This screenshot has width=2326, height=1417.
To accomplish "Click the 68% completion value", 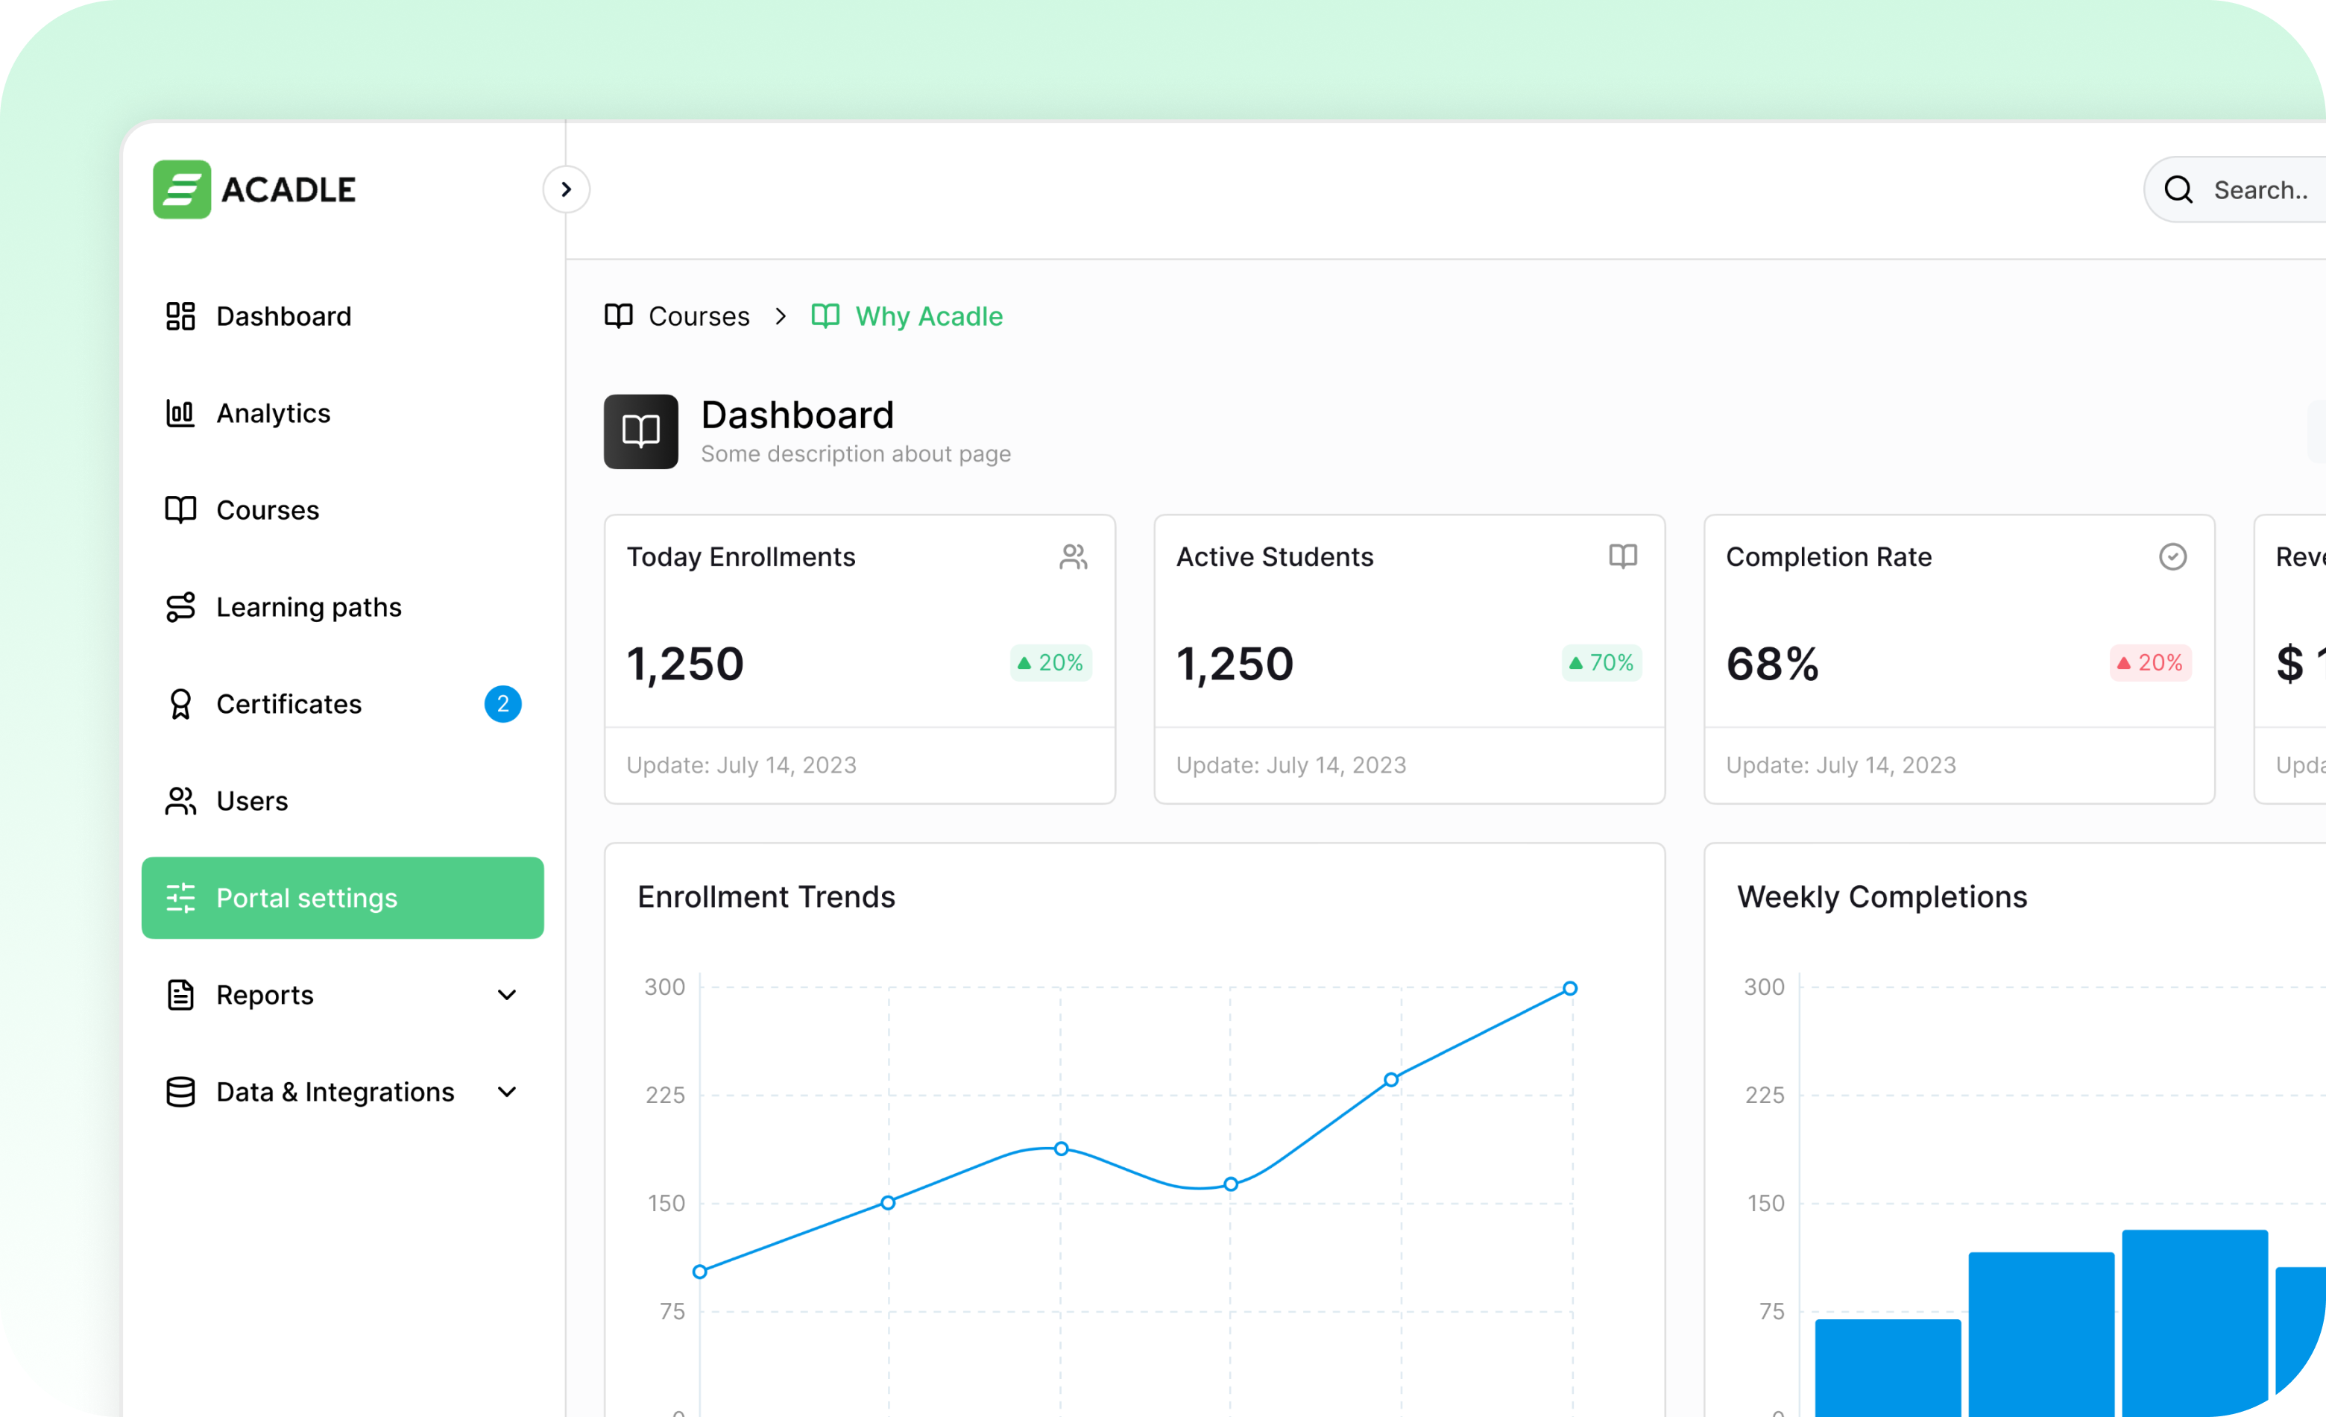I will (x=1773, y=664).
